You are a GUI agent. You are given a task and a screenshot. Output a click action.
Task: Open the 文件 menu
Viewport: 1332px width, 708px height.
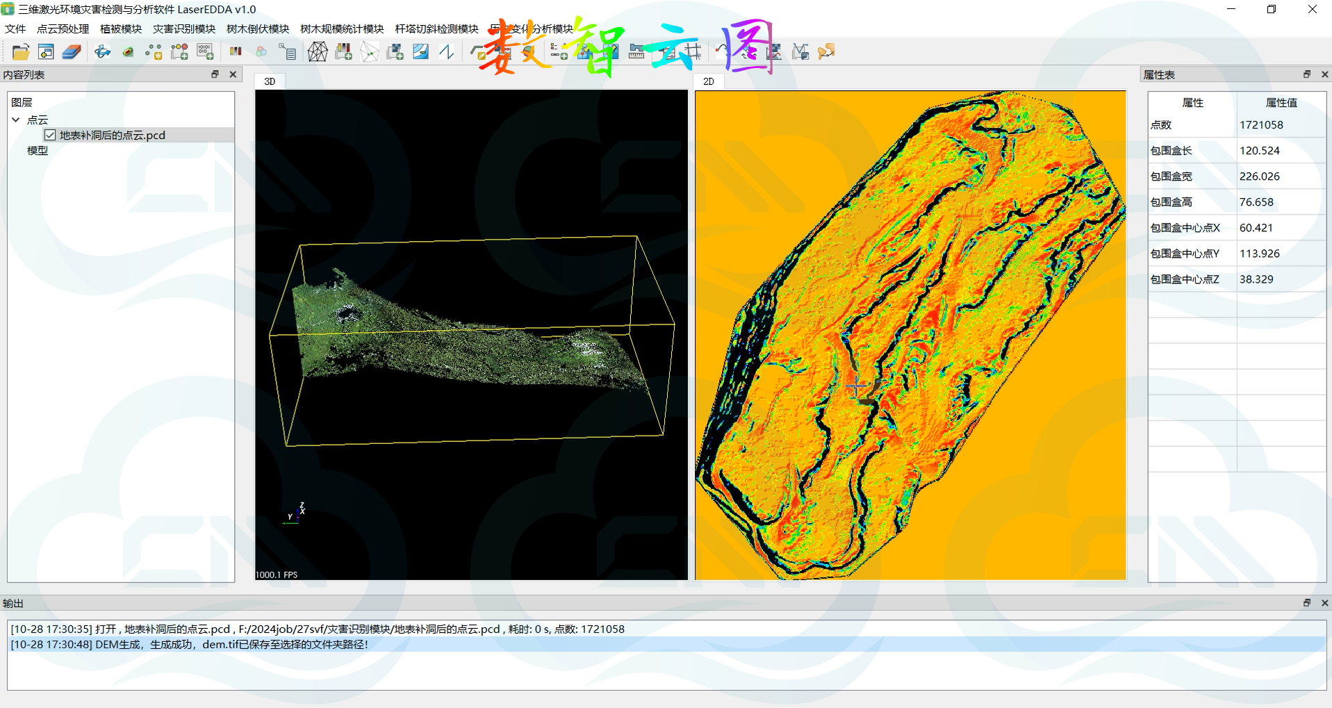(15, 29)
